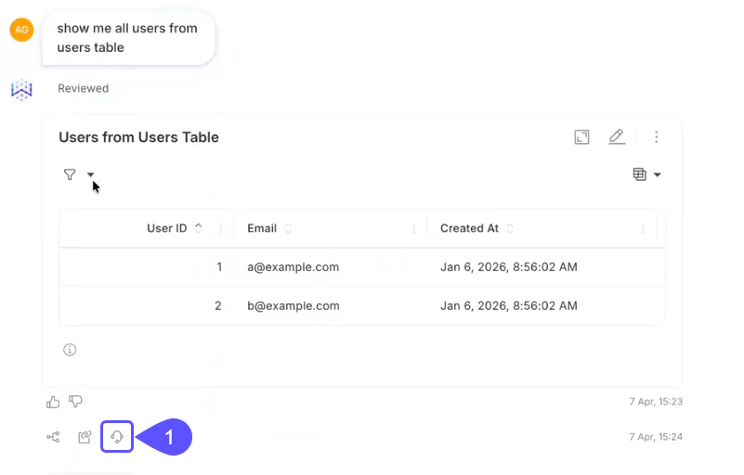This screenshot has width=744, height=475.
Task: Expand the Users table to fullscreen
Action: pos(581,137)
